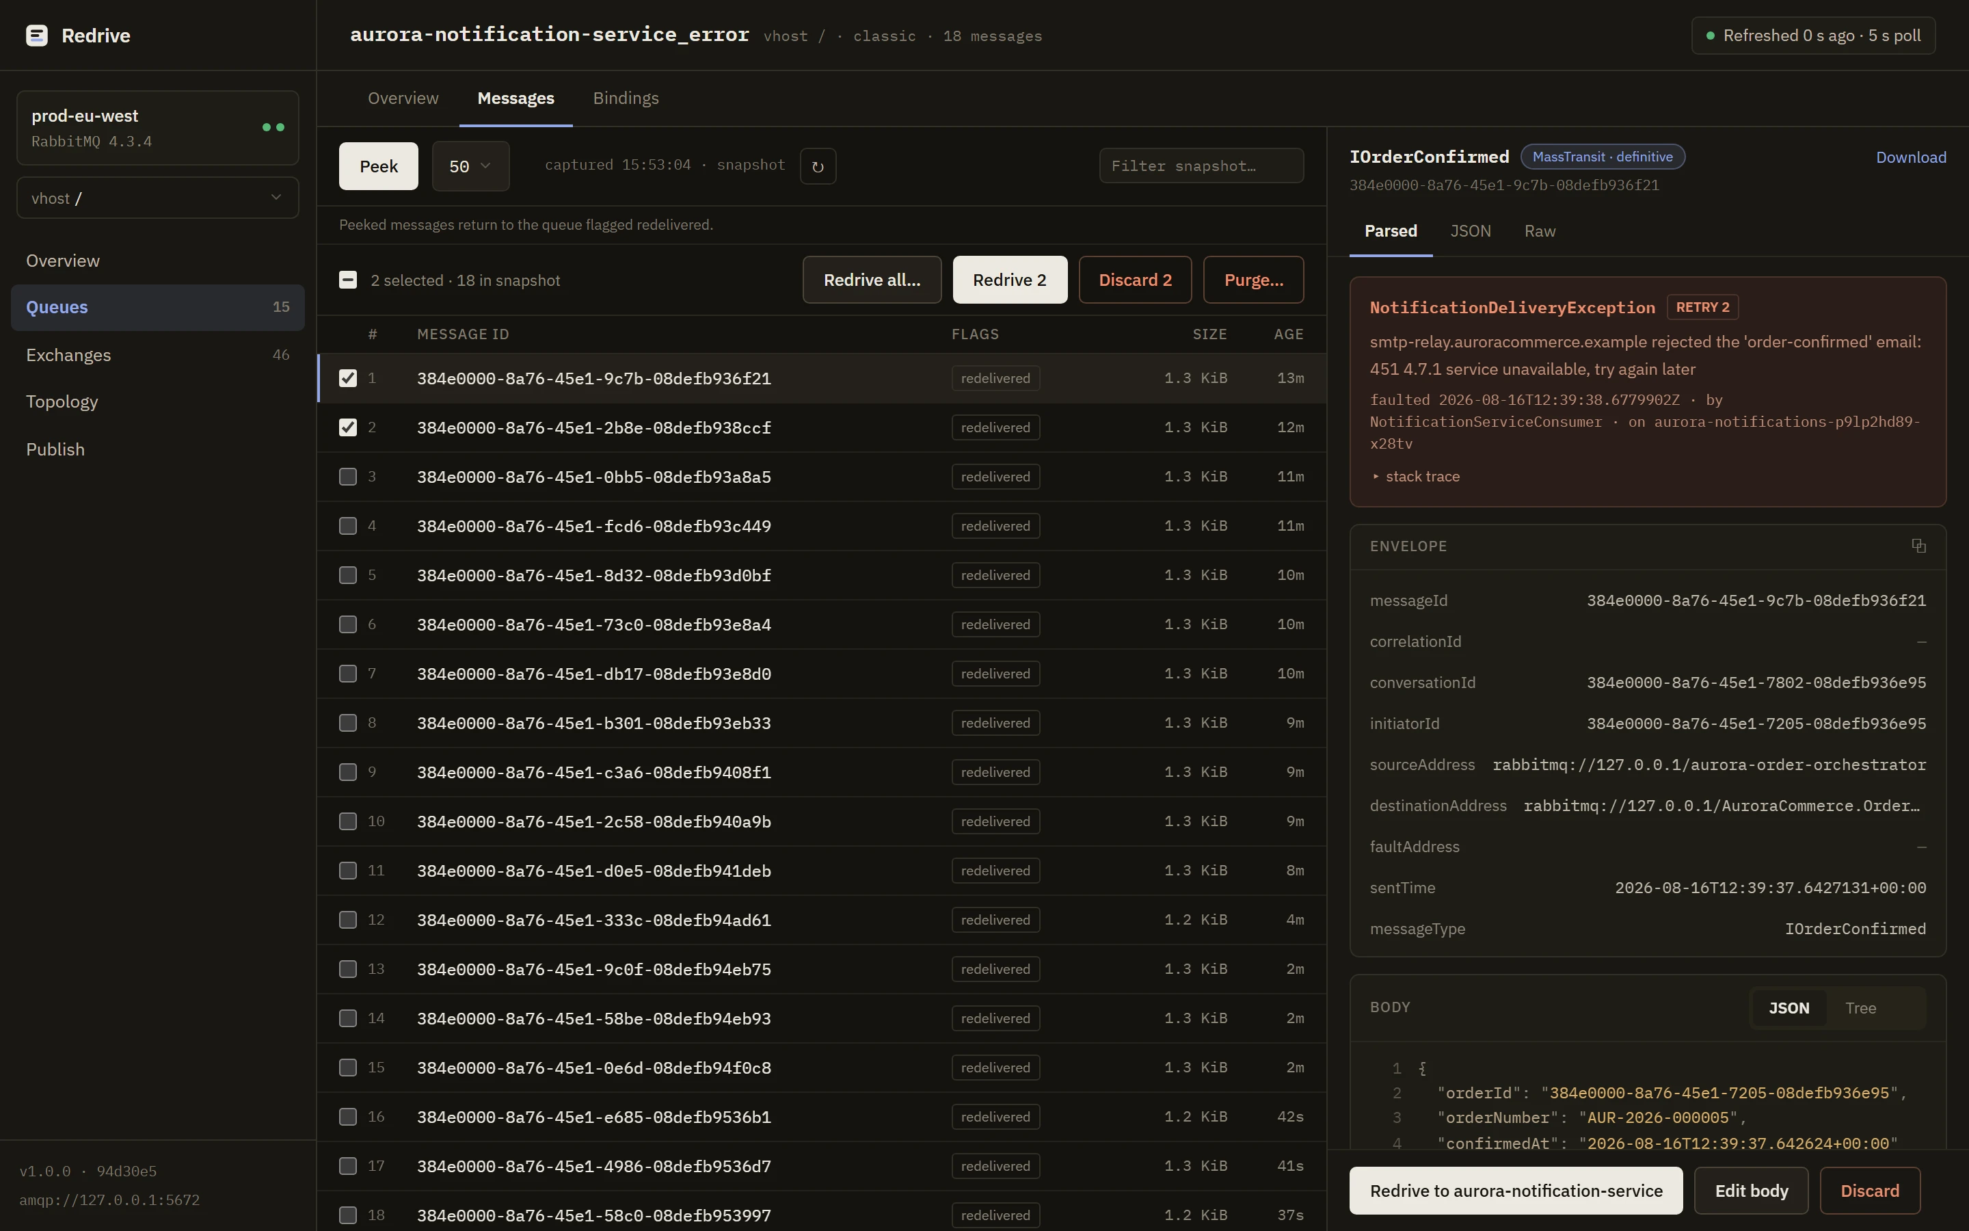The height and width of the screenshot is (1231, 1969).
Task: Expand the stack trace disclosure
Action: pyautogui.click(x=1416, y=476)
